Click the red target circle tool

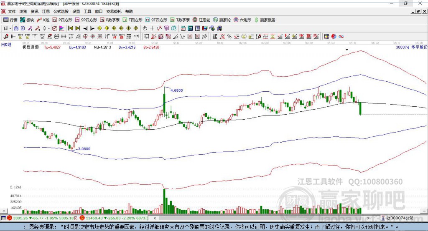coord(85,37)
